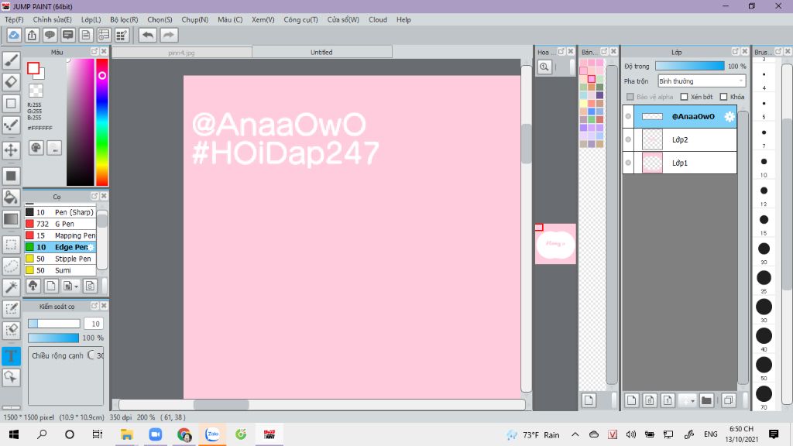The image size is (793, 446).
Task: Select the Magic Wand tool
Action: (11, 287)
